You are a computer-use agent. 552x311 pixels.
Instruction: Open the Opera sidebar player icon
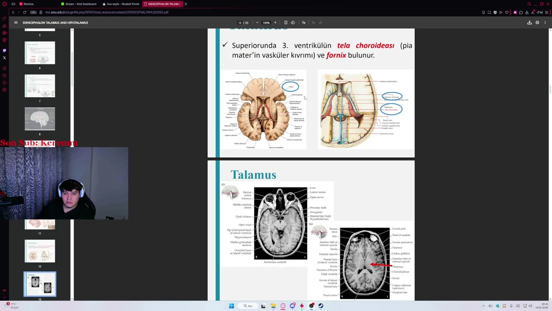pos(4,68)
